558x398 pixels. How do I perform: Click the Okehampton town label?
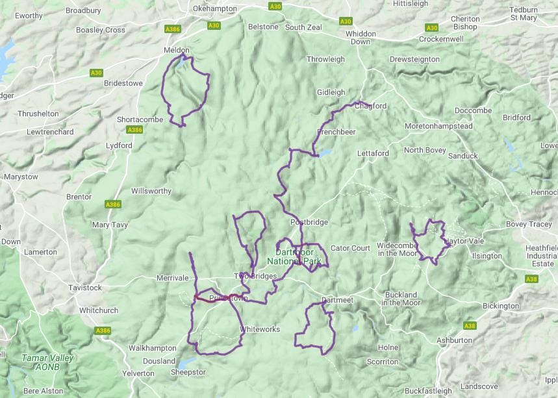point(215,8)
